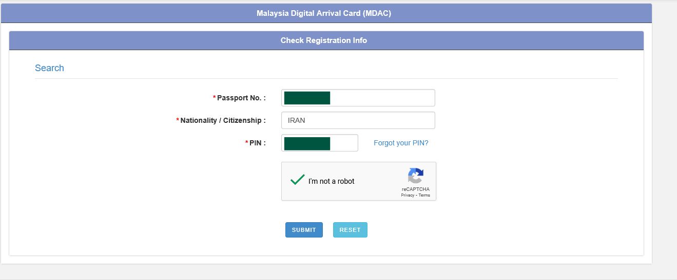
Task: Toggle the "I'm not a robot" checkmark
Action: [x=297, y=180]
